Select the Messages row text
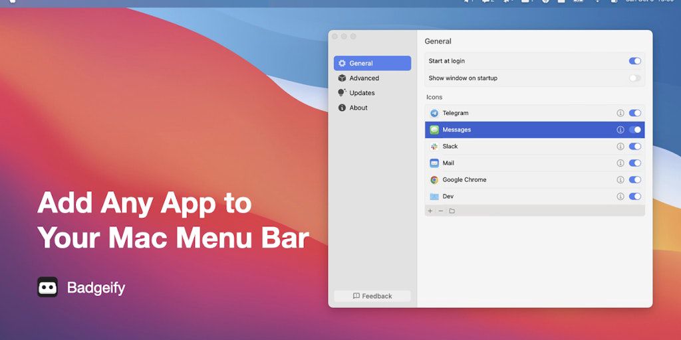The image size is (681, 340). pos(456,129)
